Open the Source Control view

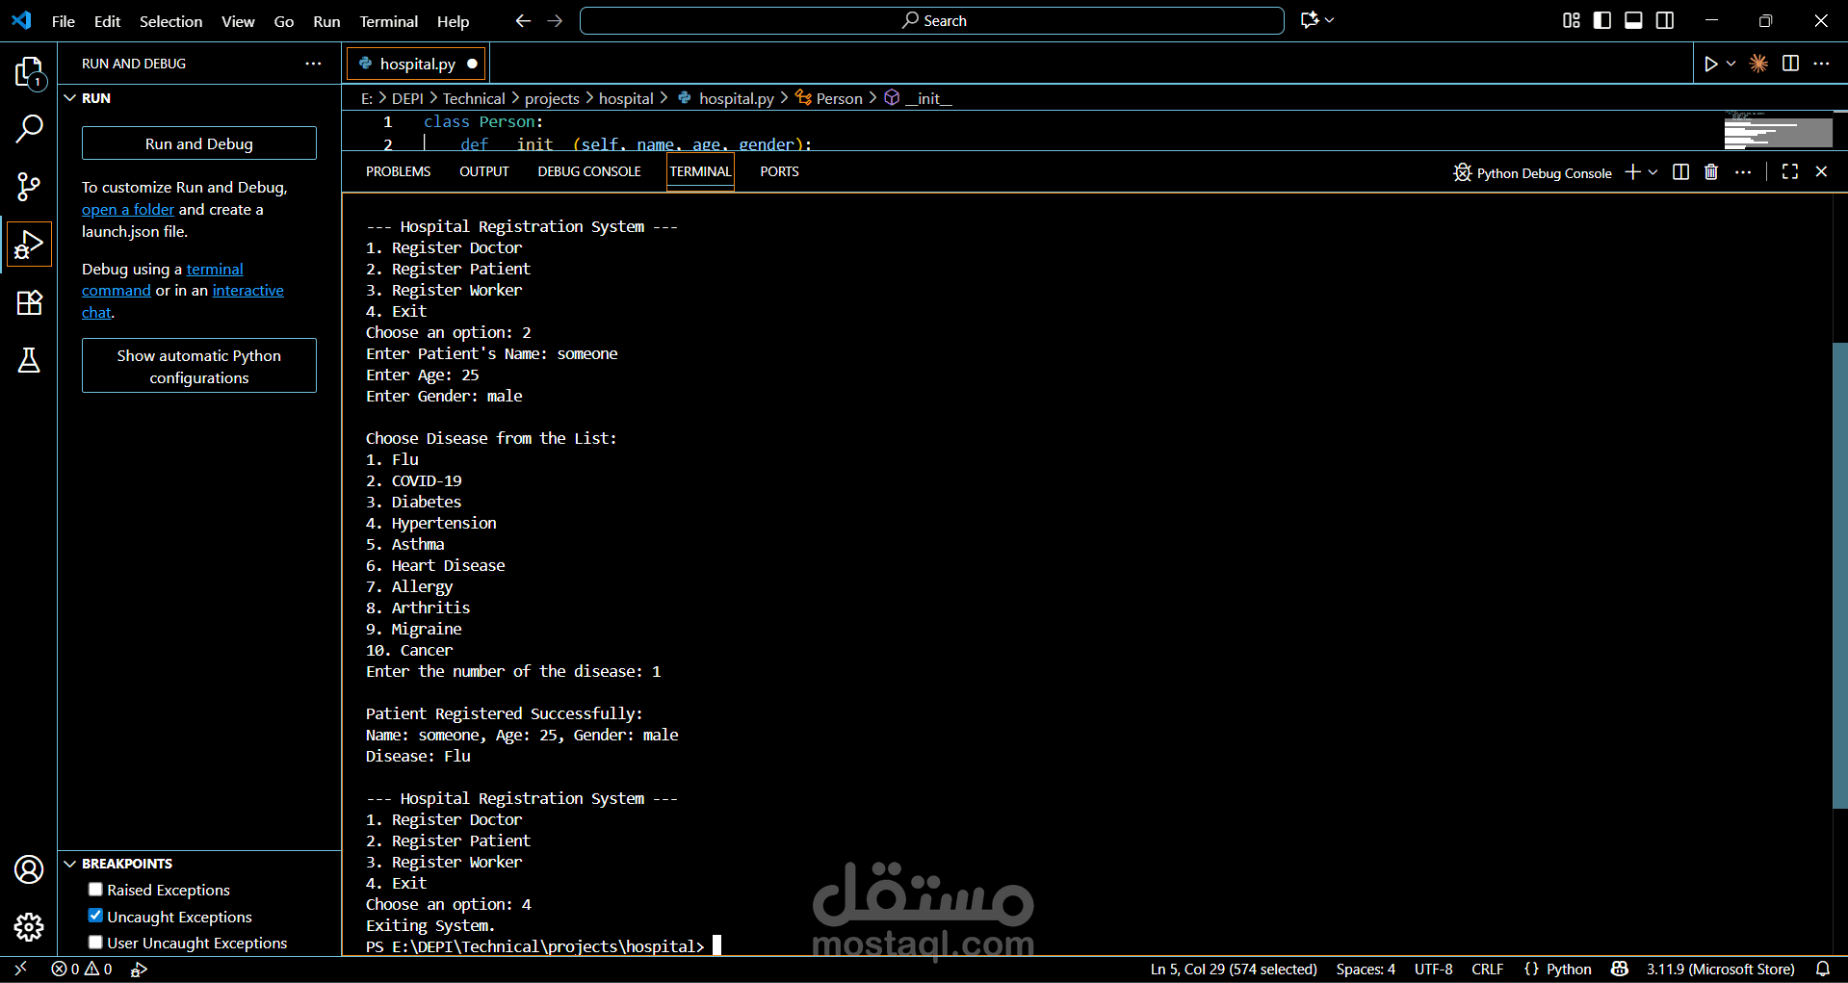[x=29, y=187]
